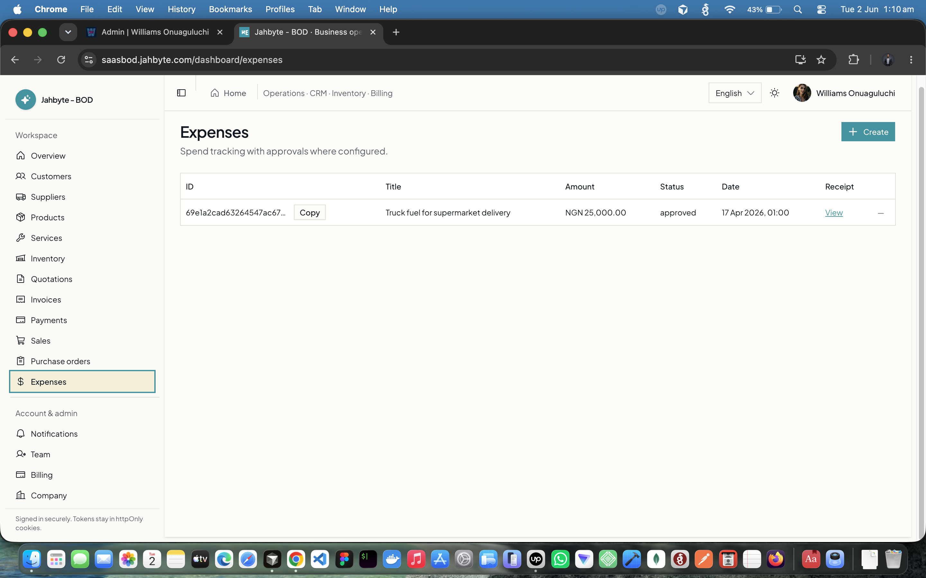Open Billing in the sidebar
Screen dimensions: 926x578
(82, 475)
